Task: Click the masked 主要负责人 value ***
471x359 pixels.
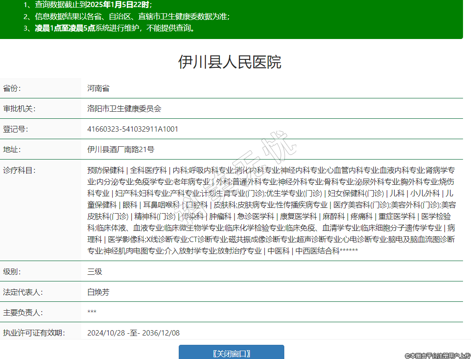Action: 92,312
